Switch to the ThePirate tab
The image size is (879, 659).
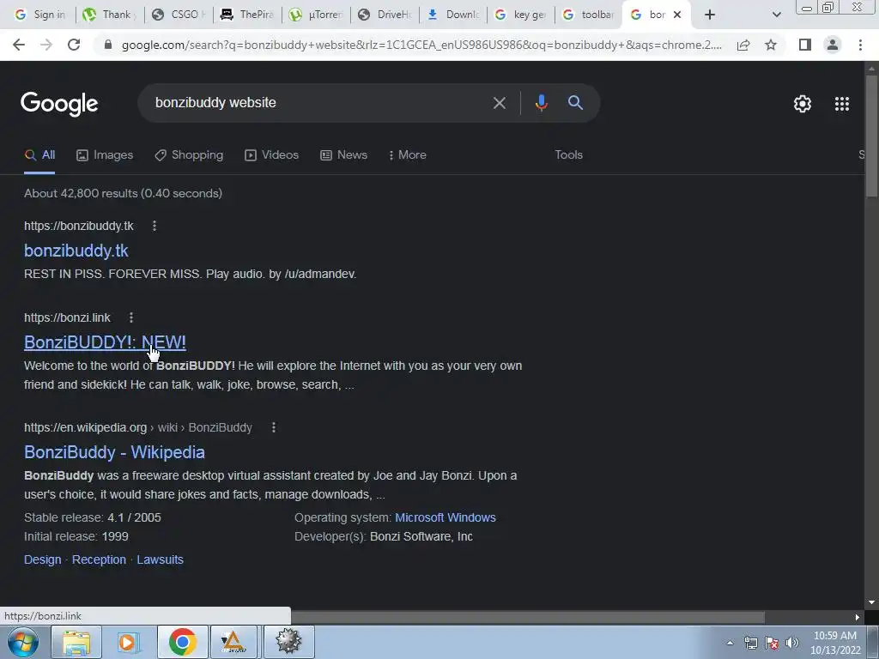[x=246, y=15]
